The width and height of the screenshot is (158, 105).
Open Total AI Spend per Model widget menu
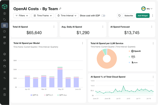coord(83,43)
